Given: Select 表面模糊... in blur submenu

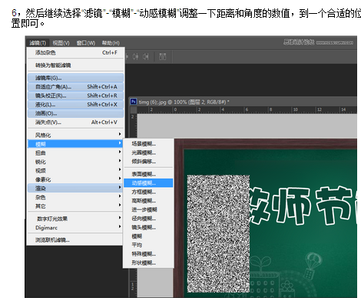Looking at the screenshot, I should [x=148, y=174].
